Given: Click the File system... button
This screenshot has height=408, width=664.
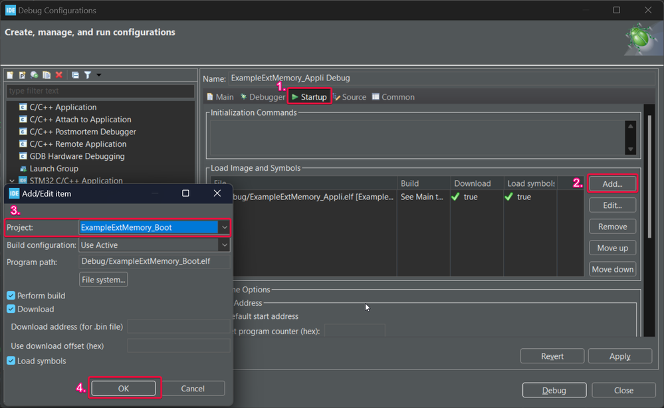Looking at the screenshot, I should pyautogui.click(x=103, y=280).
